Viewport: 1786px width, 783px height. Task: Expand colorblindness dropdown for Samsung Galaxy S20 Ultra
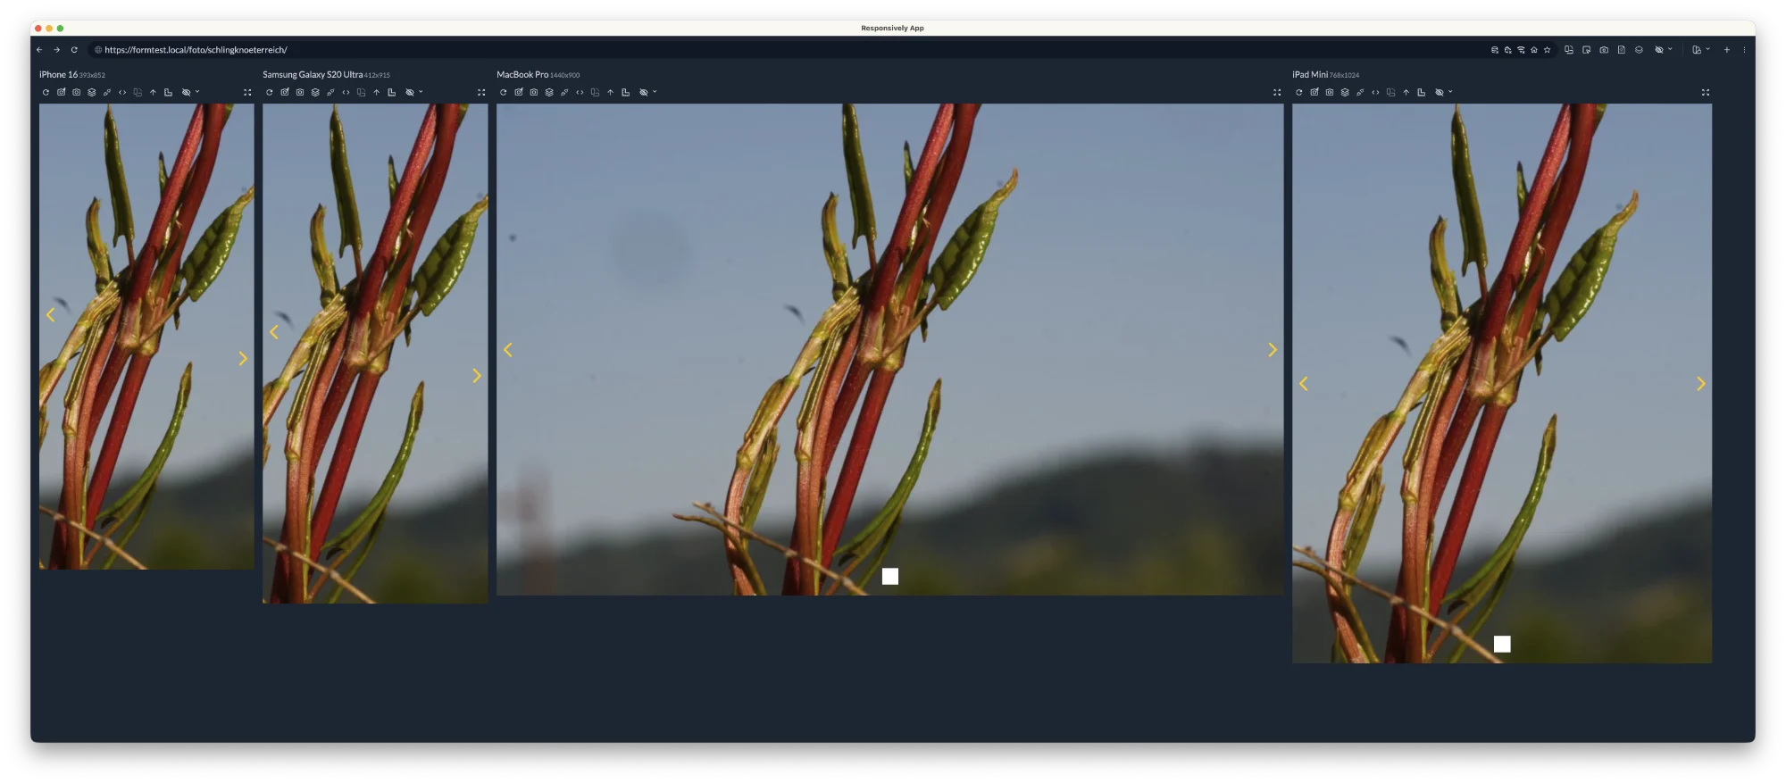[x=421, y=91]
